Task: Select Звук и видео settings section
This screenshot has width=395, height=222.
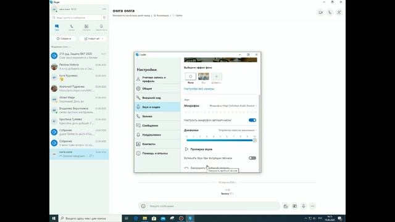Action: click(157, 107)
